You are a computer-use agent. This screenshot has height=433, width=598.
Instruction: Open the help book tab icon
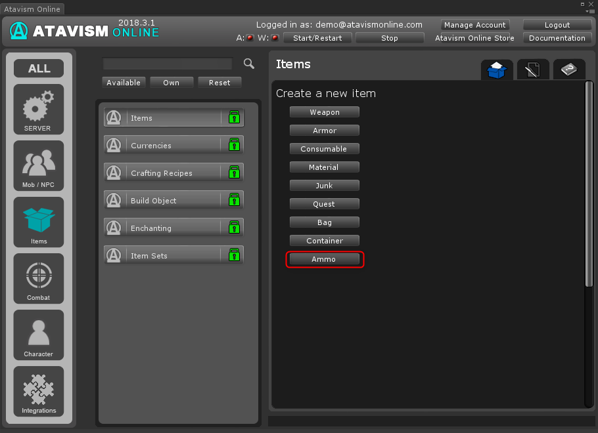(568, 70)
